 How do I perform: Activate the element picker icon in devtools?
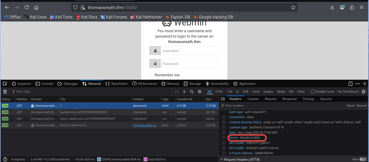pyautogui.click(x=5, y=84)
